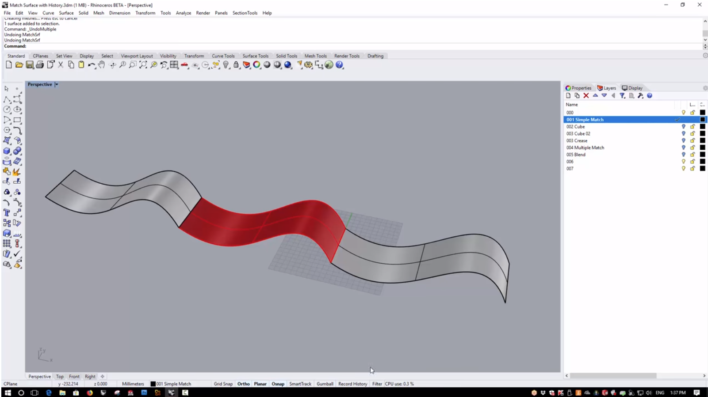
Task: Select the Rectangle tool in left sidebar
Action: point(17,120)
